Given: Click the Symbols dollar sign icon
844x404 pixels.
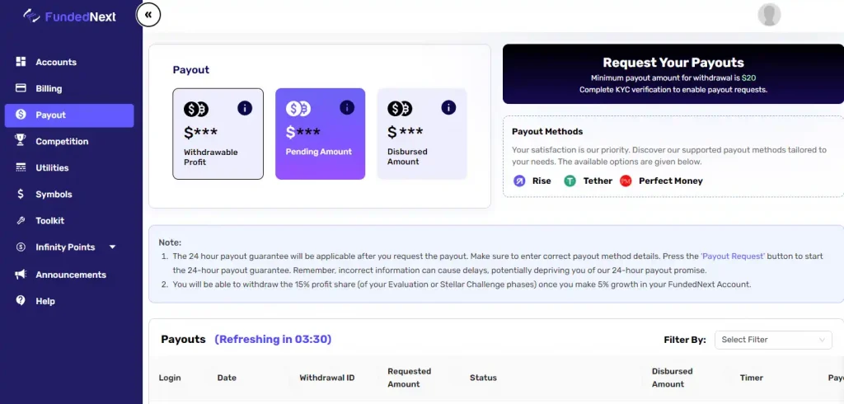Looking at the screenshot, I should (21, 194).
